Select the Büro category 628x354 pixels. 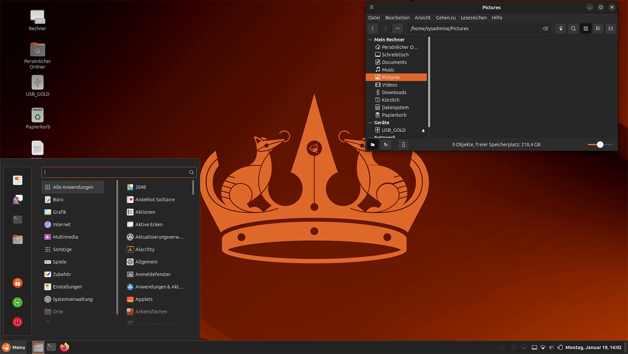[x=73, y=199]
